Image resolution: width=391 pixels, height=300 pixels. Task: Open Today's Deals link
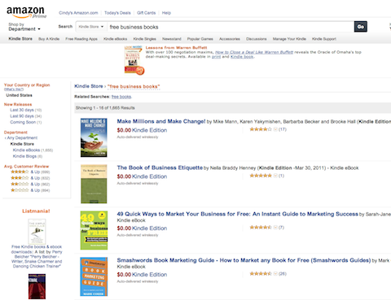[117, 13]
